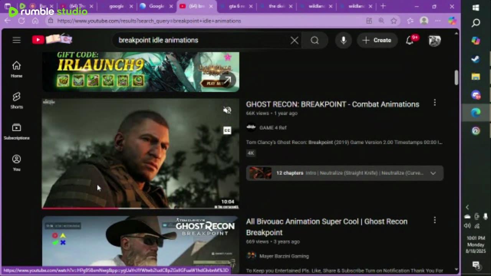This screenshot has height=276, width=491.
Task: Open the taskbar clock and date
Action: tap(476, 245)
